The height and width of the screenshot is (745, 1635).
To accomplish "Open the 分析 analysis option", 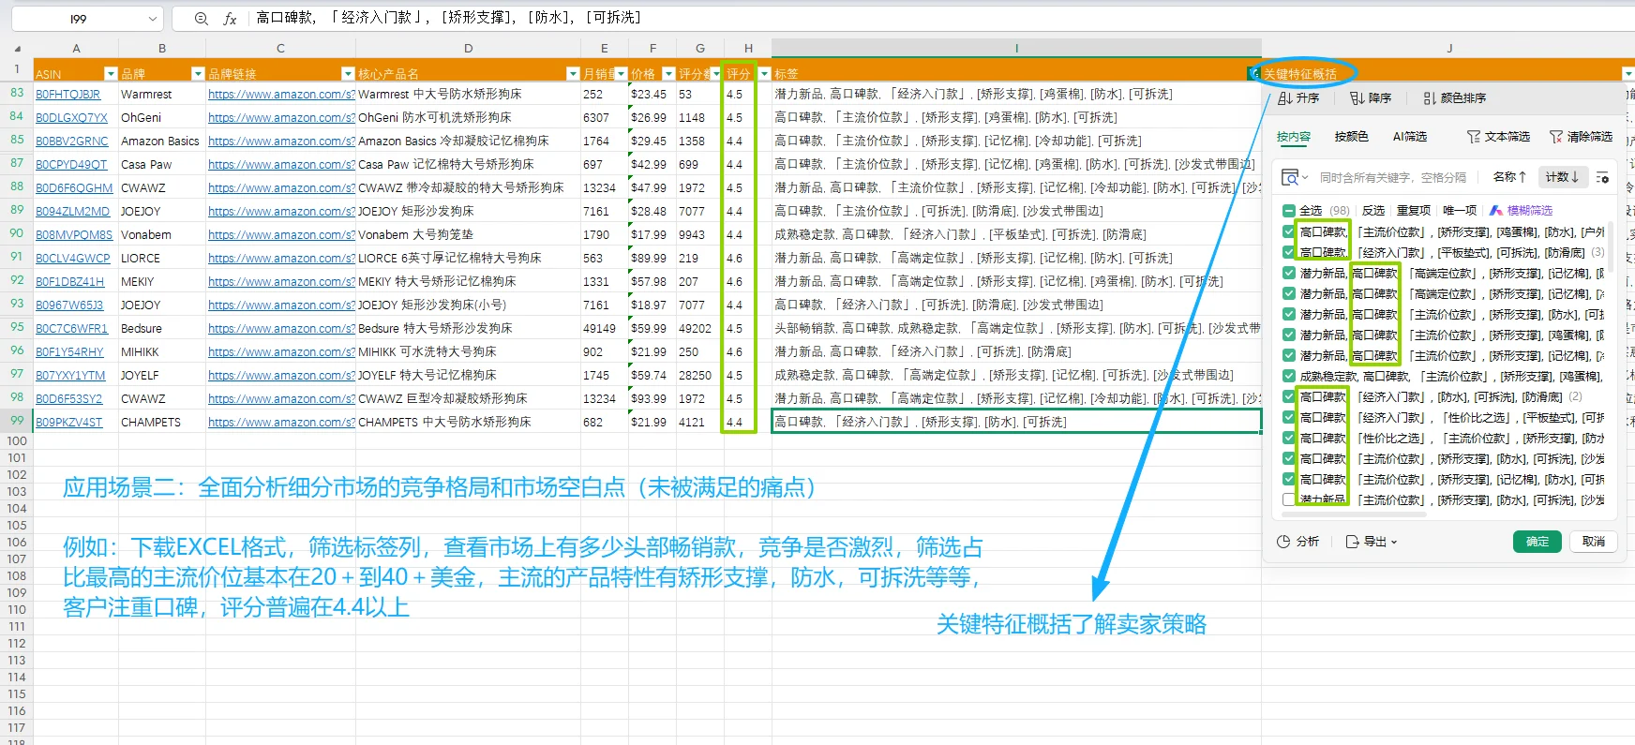I will point(1298,542).
